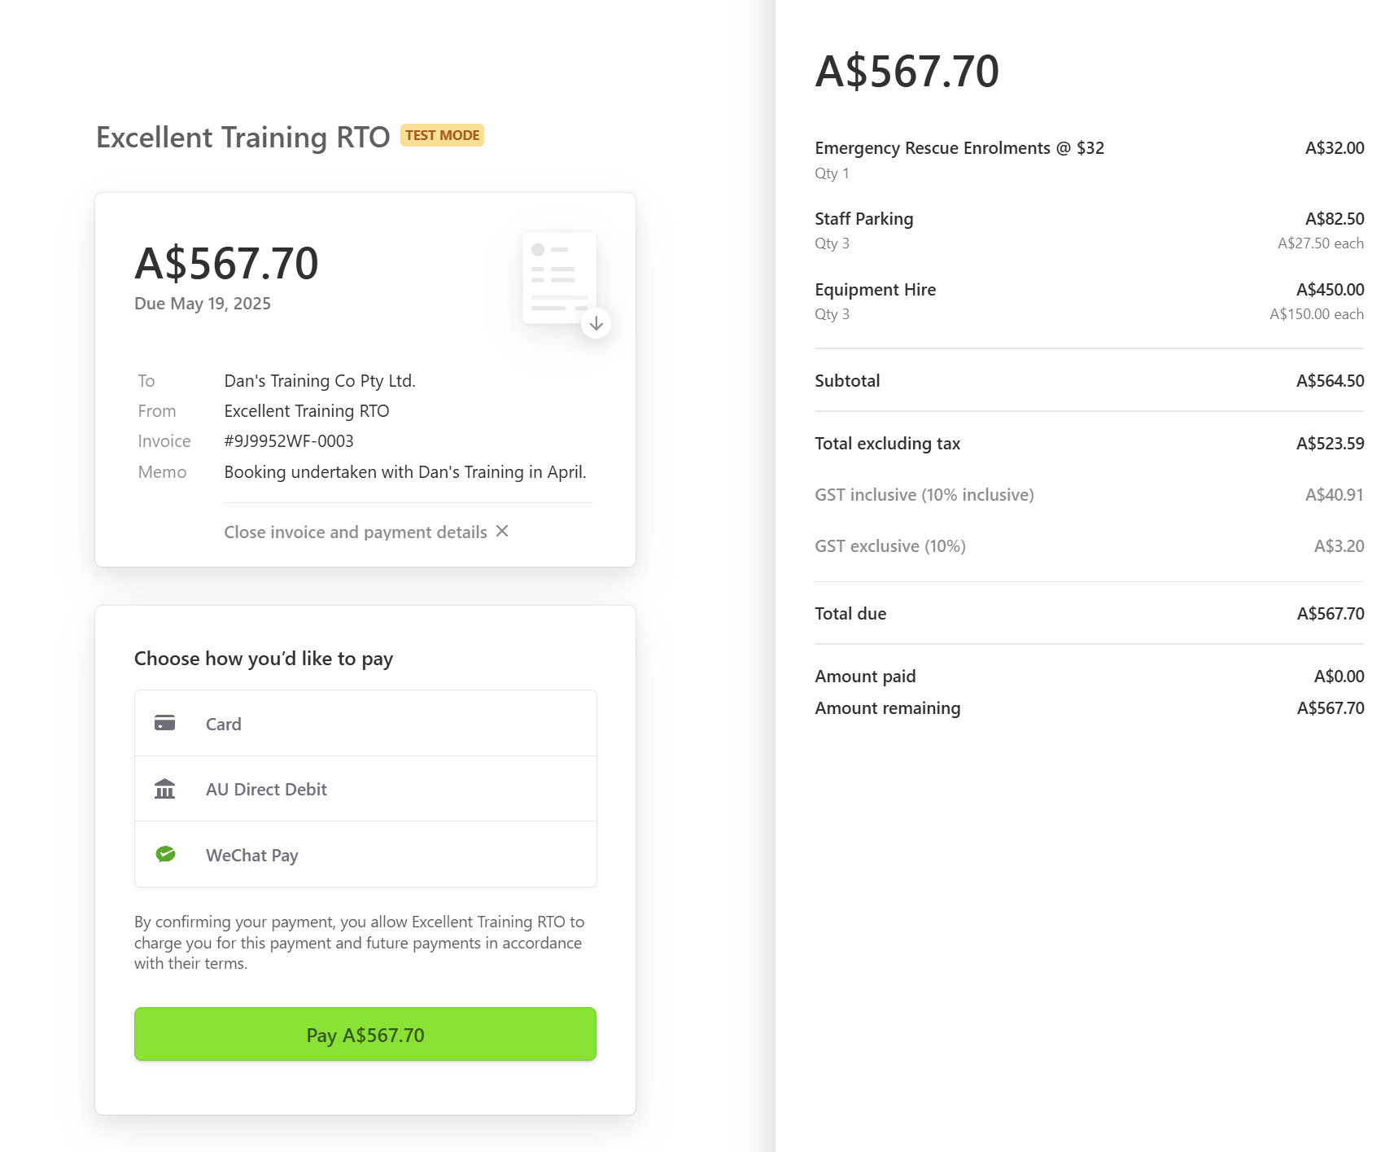
Task: Choose WeChat Pay as payment method
Action: tap(365, 854)
